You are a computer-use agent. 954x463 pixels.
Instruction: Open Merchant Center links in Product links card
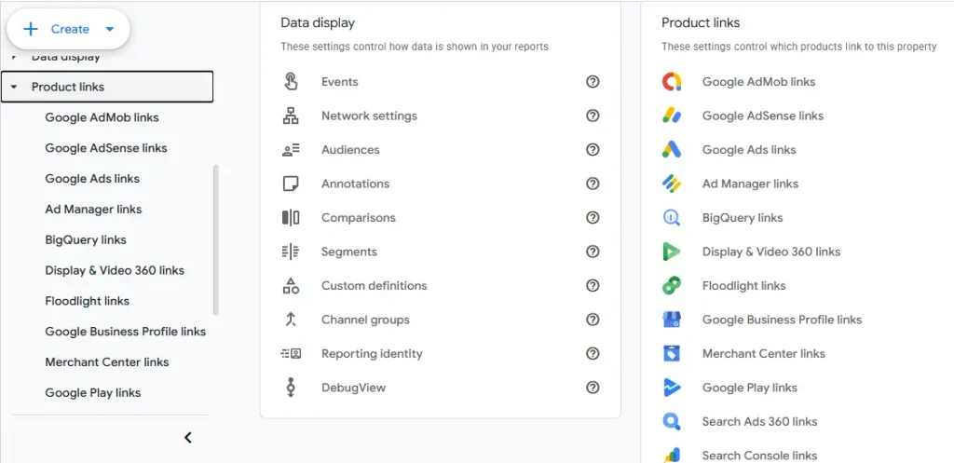[x=764, y=353]
